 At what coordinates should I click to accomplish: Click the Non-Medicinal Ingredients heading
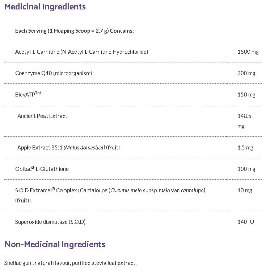pos(55,244)
